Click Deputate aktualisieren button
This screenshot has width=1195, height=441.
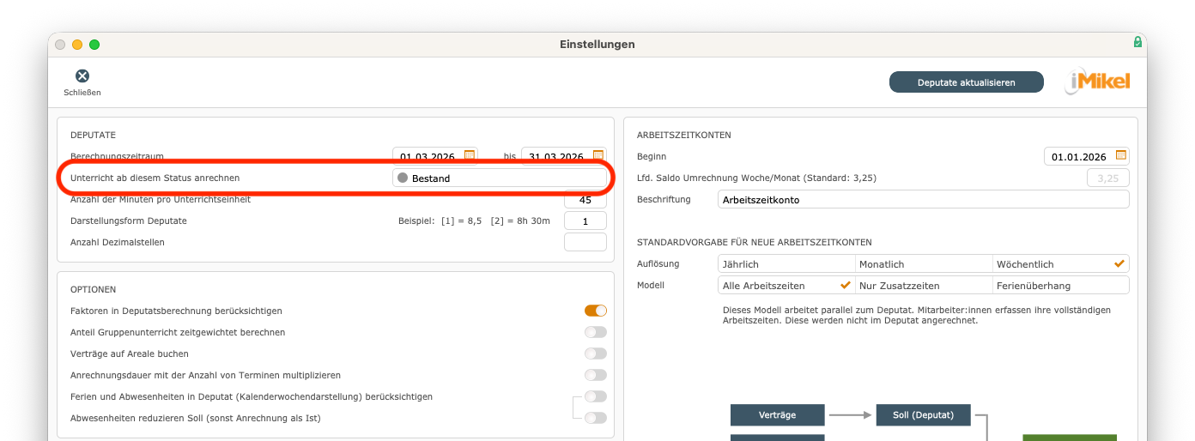pos(967,82)
